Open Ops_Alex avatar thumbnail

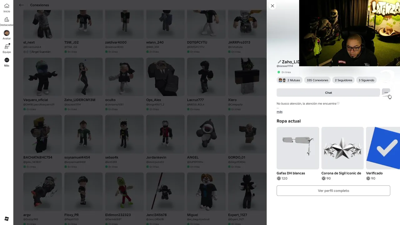click(x=165, y=77)
